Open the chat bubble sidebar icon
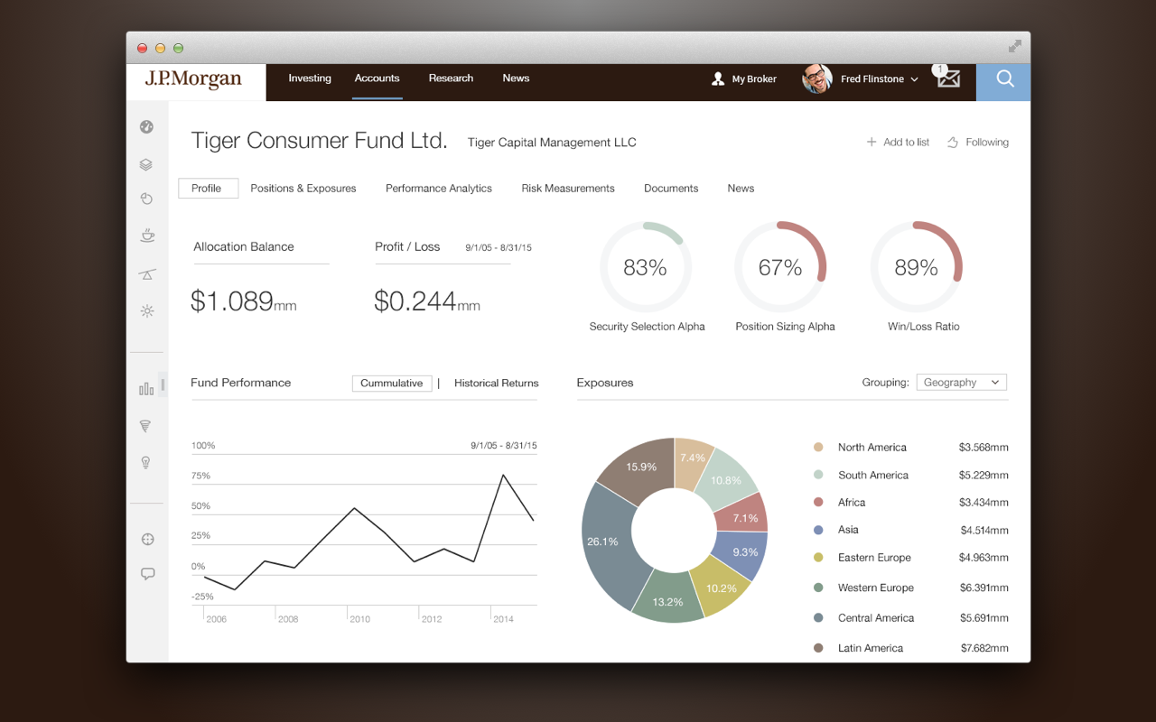Image resolution: width=1156 pixels, height=722 pixels. click(x=147, y=573)
